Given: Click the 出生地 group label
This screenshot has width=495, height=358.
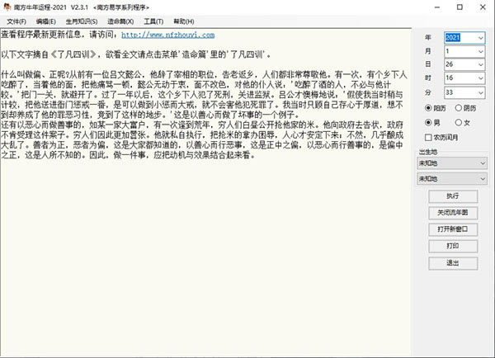Looking at the screenshot, I should [x=428, y=152].
